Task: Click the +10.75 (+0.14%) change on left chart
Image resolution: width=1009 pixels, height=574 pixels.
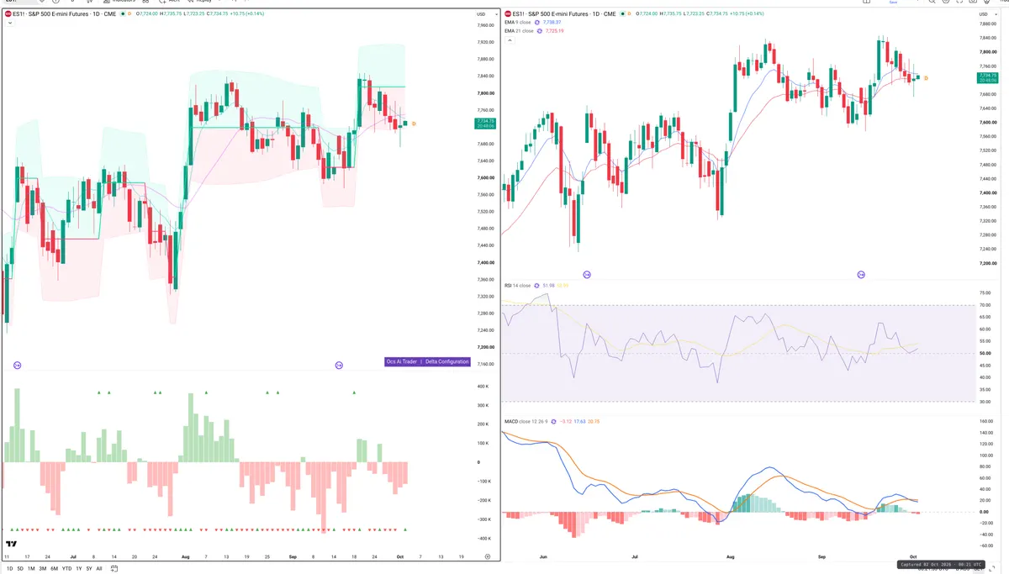Action: 247,14
